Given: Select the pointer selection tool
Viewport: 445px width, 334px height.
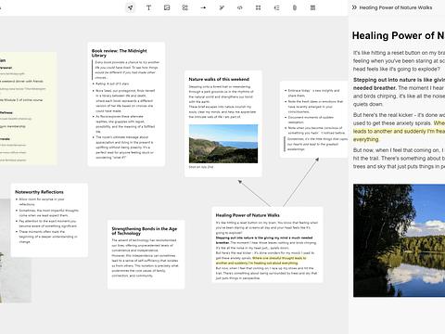Looking at the screenshot, I should click(x=131, y=7).
